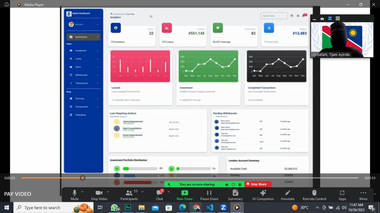The image size is (380, 213).
Task: Click Remote Control in the meeting toolbar
Action: click(314, 193)
